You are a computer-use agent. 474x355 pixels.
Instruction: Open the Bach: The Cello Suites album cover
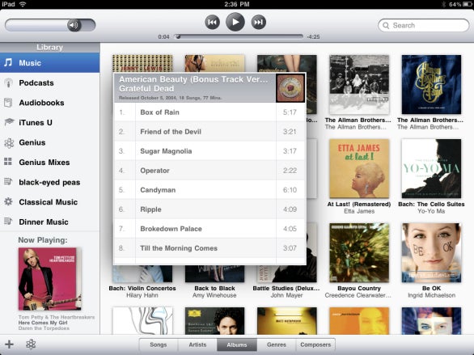(x=431, y=168)
